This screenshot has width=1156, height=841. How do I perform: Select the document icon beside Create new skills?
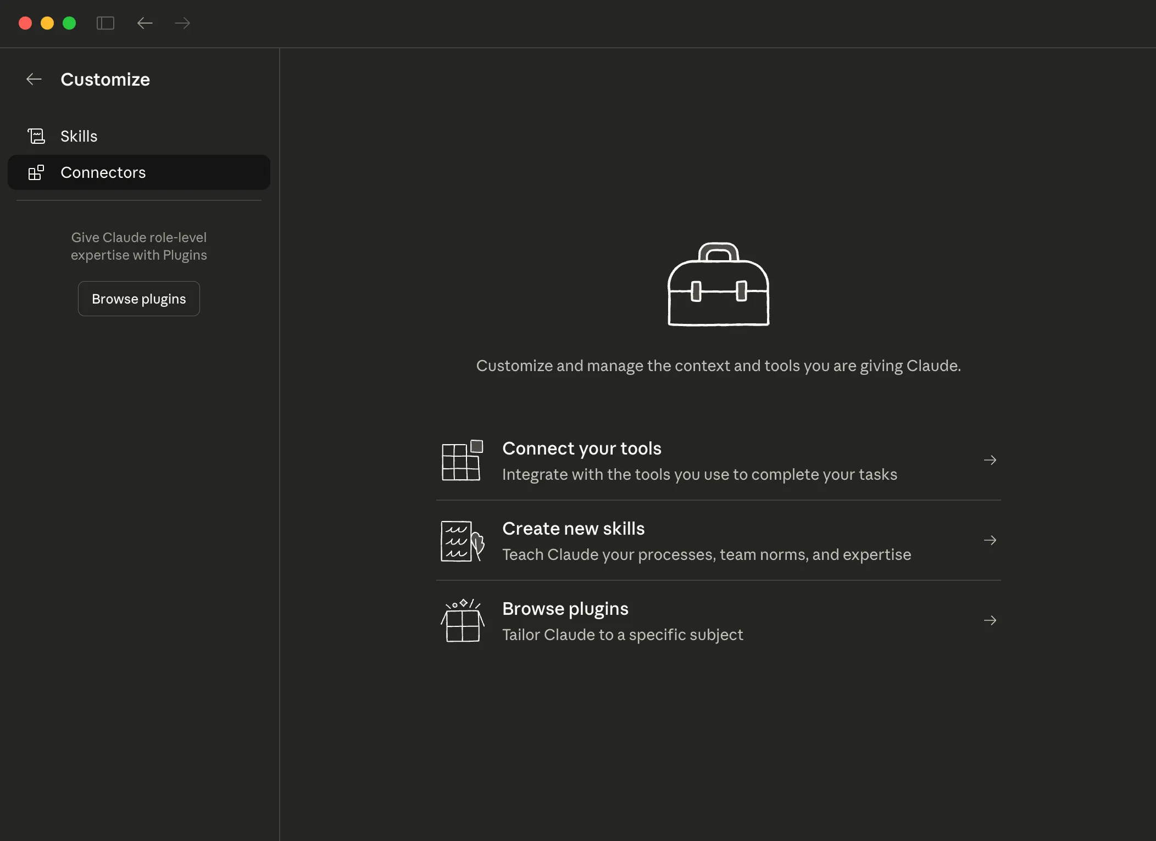(x=462, y=541)
